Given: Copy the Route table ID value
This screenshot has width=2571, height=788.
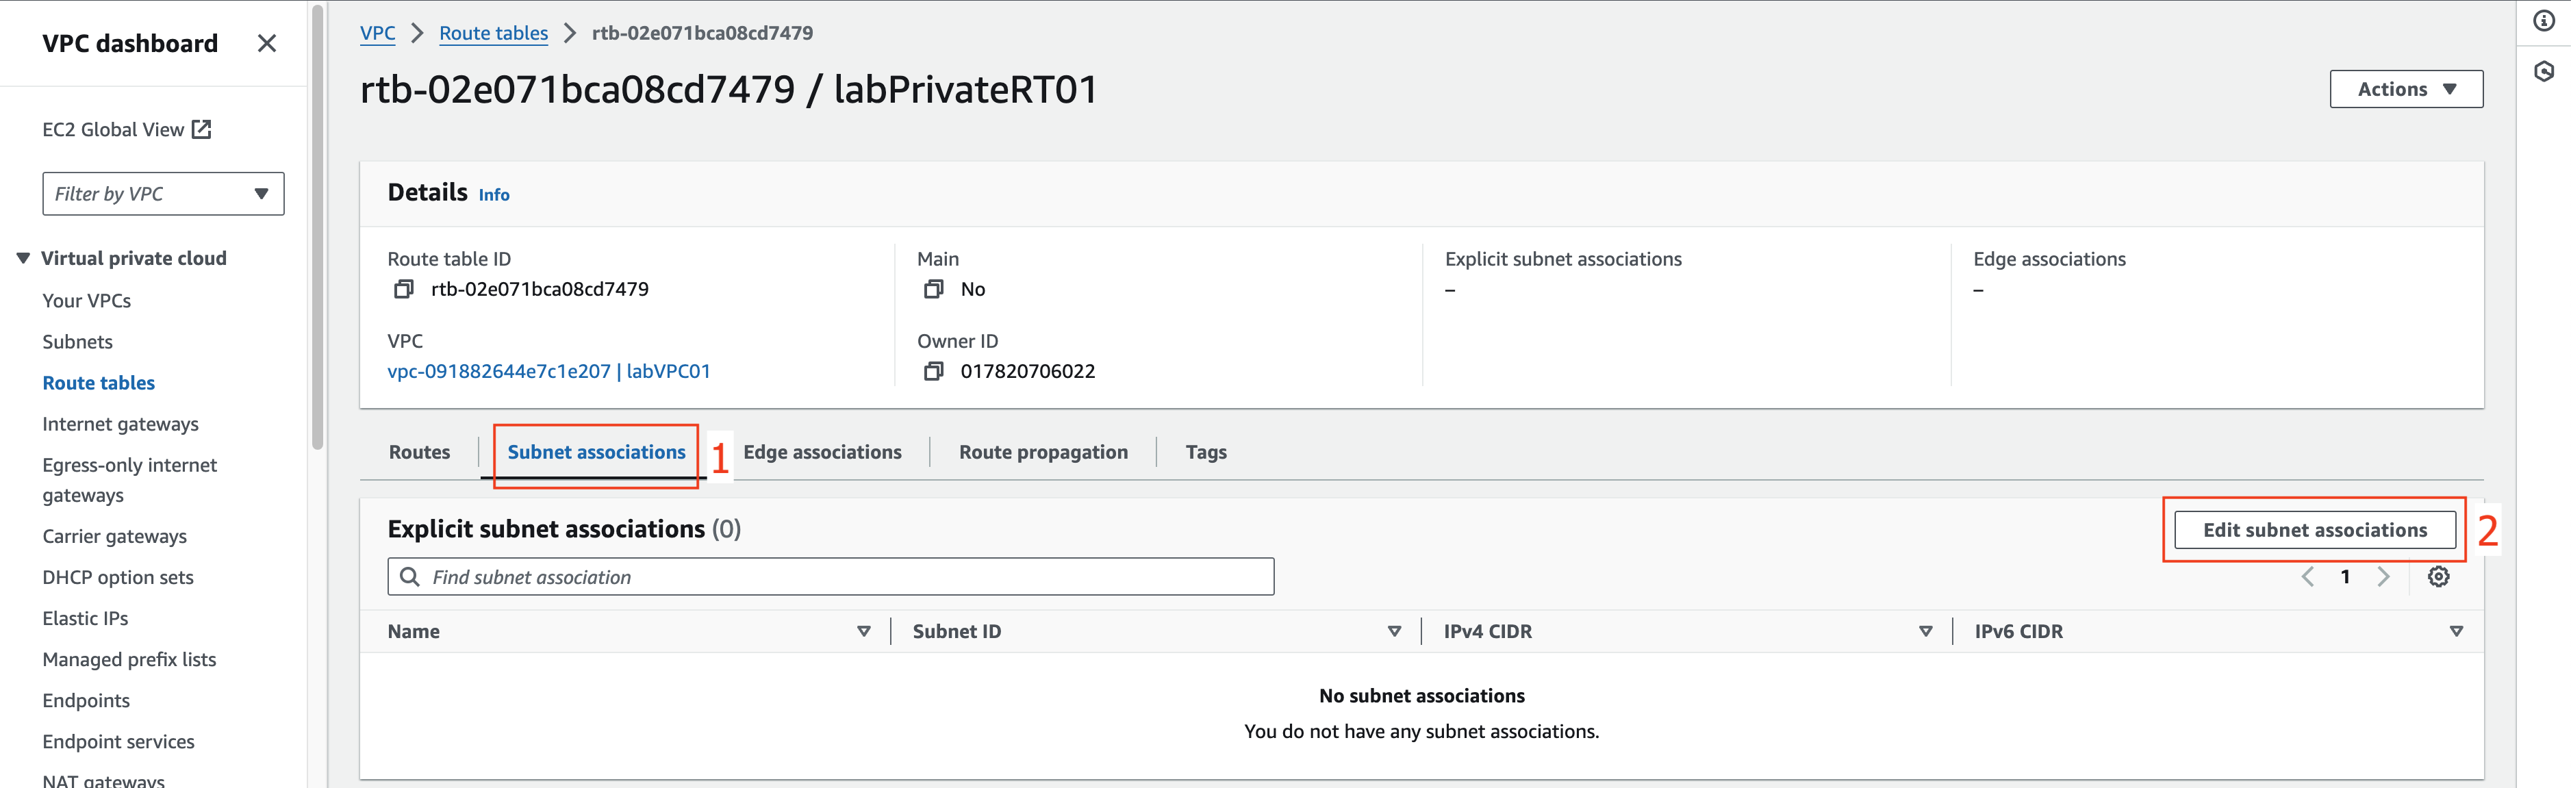Looking at the screenshot, I should (x=403, y=290).
